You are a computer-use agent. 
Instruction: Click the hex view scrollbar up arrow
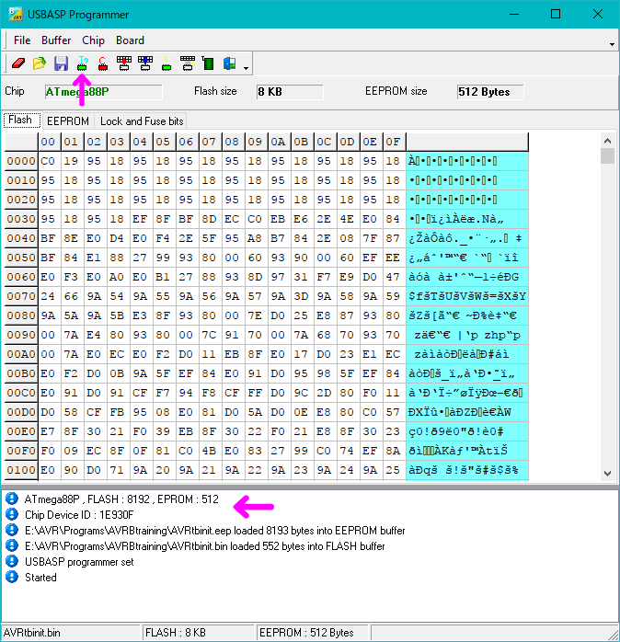(607, 141)
